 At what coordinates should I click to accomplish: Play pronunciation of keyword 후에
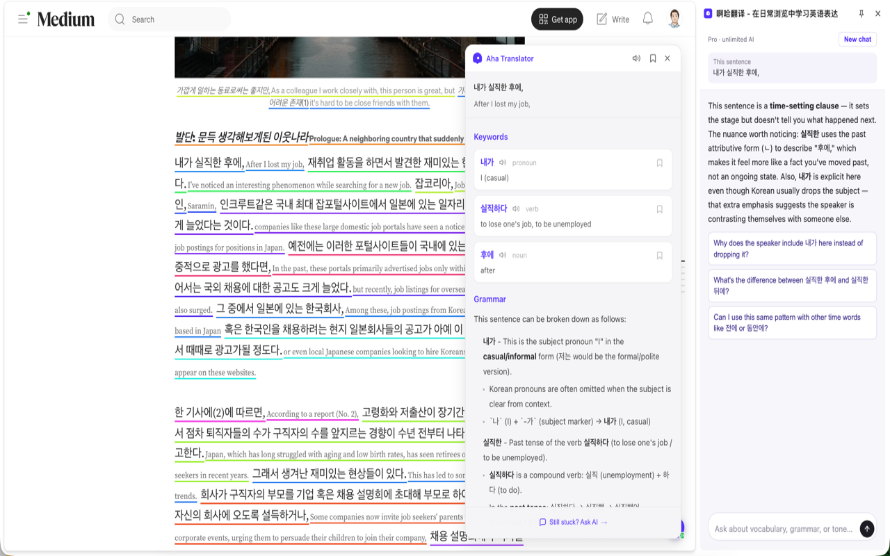click(503, 255)
